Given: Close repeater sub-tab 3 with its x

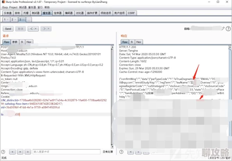Looking at the screenshot, I should click(x=23, y=19).
